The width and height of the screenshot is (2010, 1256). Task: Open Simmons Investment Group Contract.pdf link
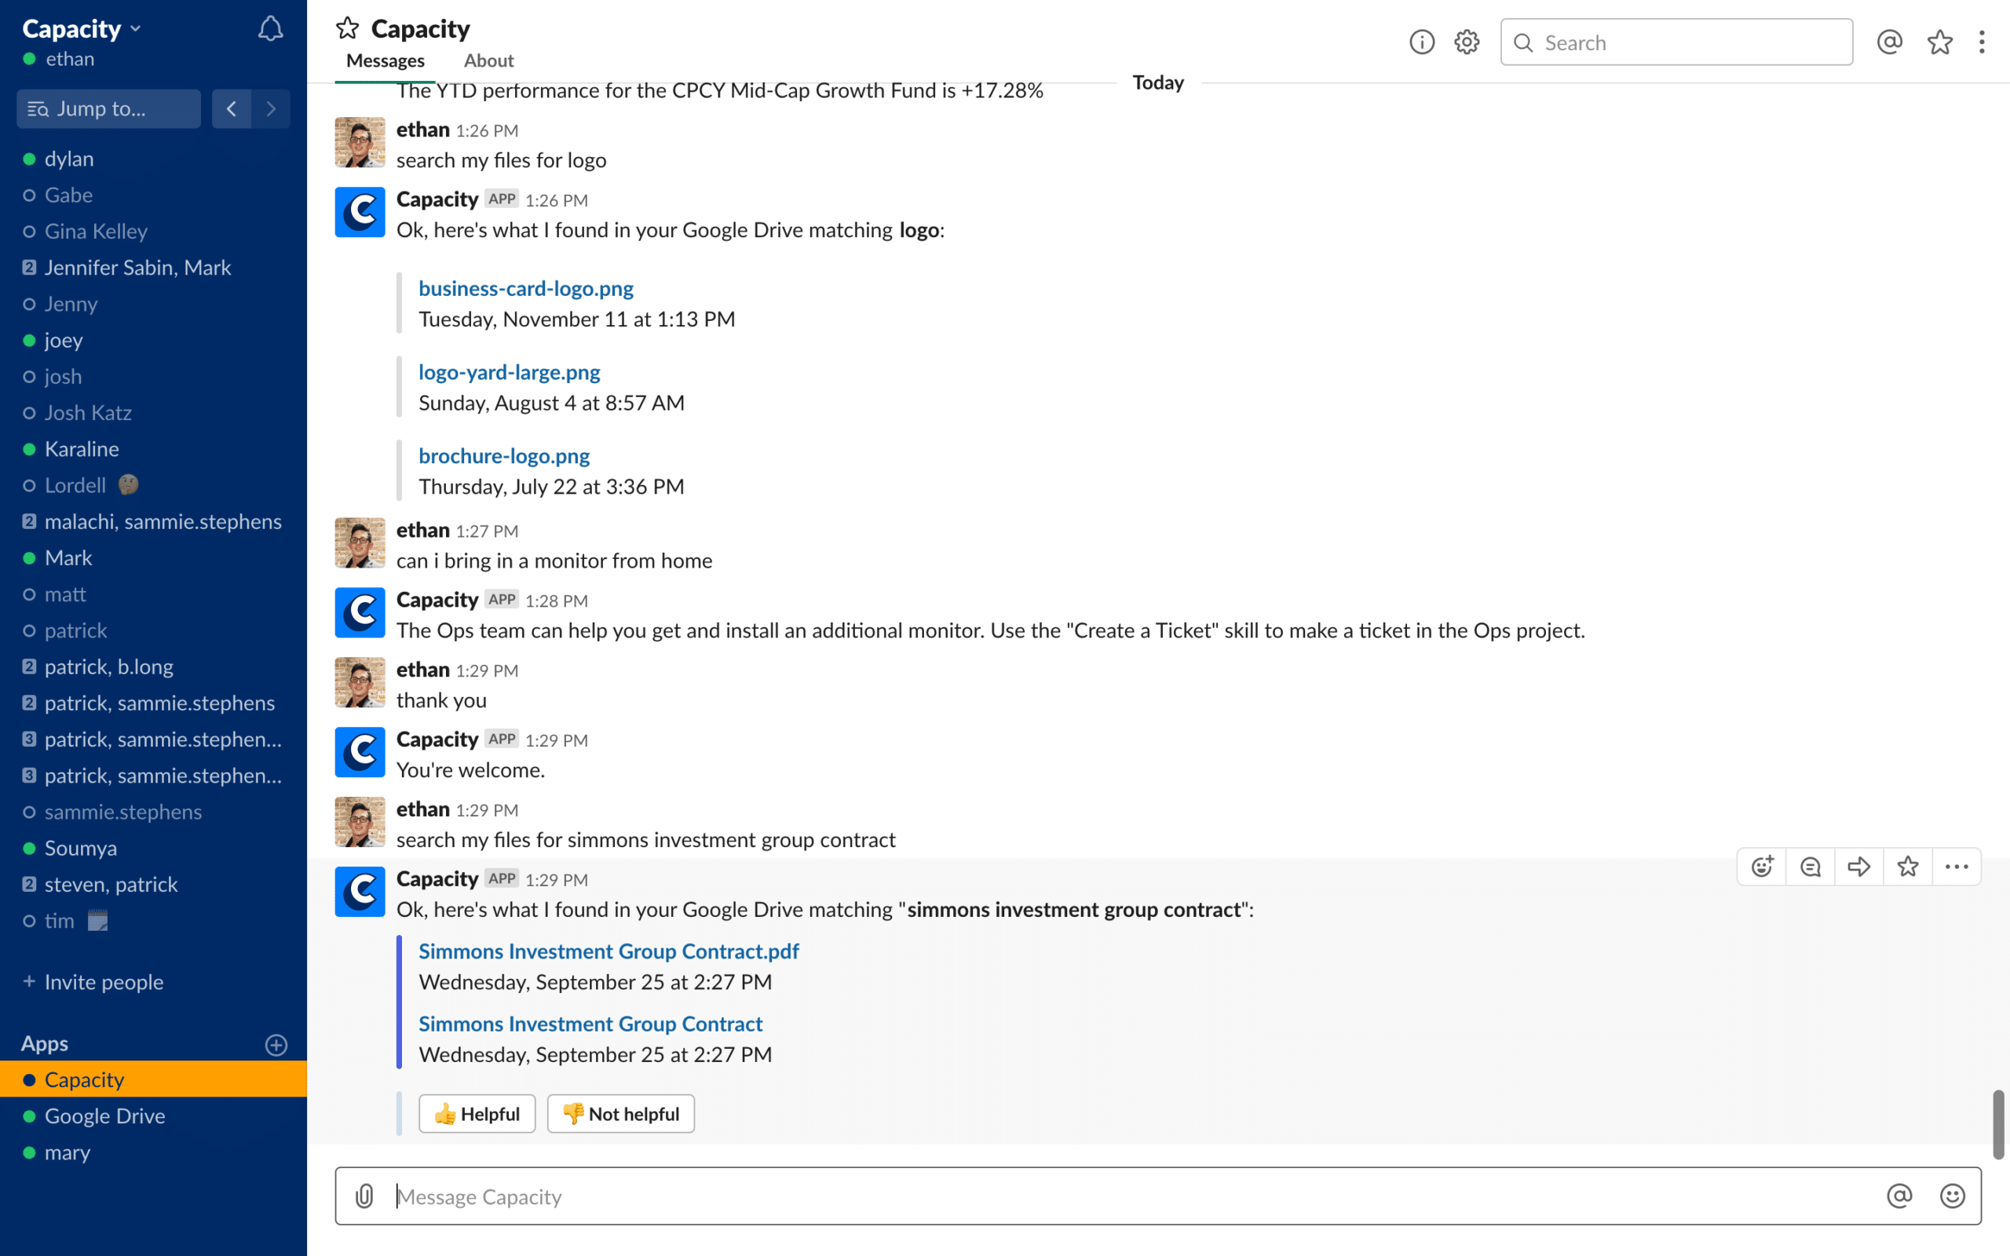[608, 951]
